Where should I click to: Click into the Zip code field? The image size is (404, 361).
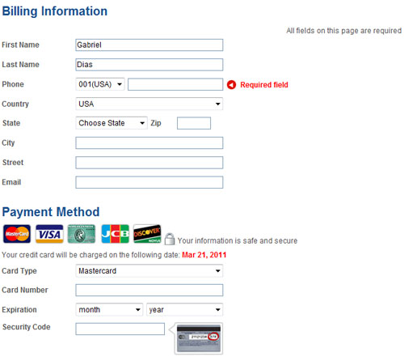(x=194, y=123)
